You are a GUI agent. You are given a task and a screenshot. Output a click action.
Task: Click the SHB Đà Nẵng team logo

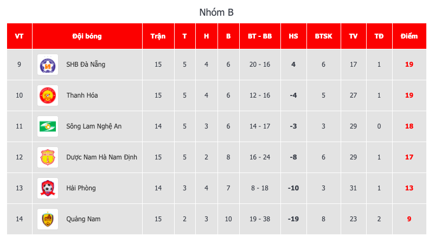[x=47, y=65]
